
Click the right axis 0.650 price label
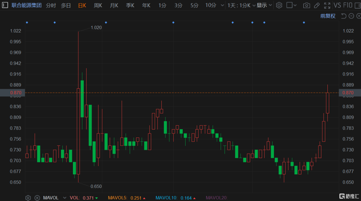click(348, 182)
